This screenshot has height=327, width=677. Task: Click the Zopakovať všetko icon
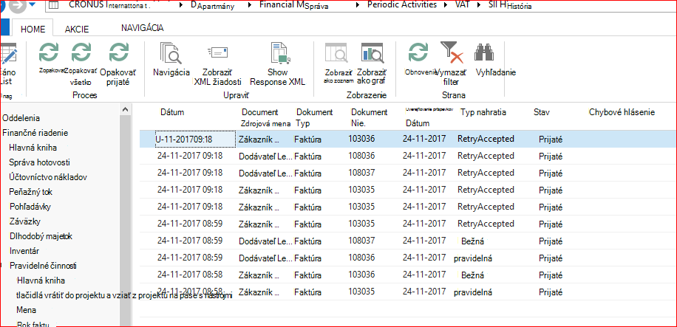81,52
